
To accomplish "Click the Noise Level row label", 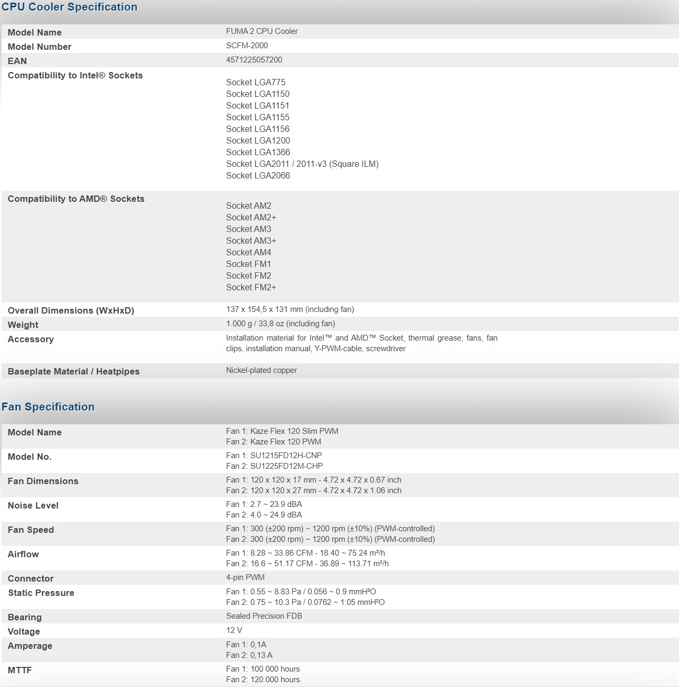I will tap(33, 505).
